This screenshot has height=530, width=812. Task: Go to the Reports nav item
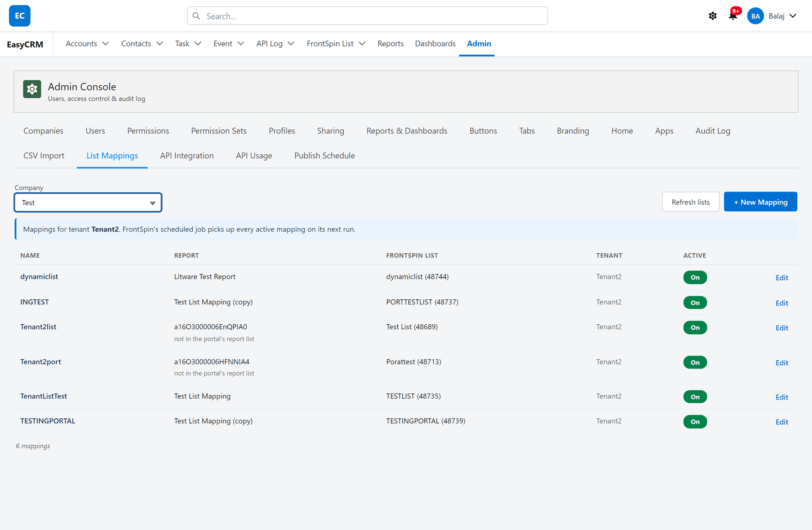390,43
